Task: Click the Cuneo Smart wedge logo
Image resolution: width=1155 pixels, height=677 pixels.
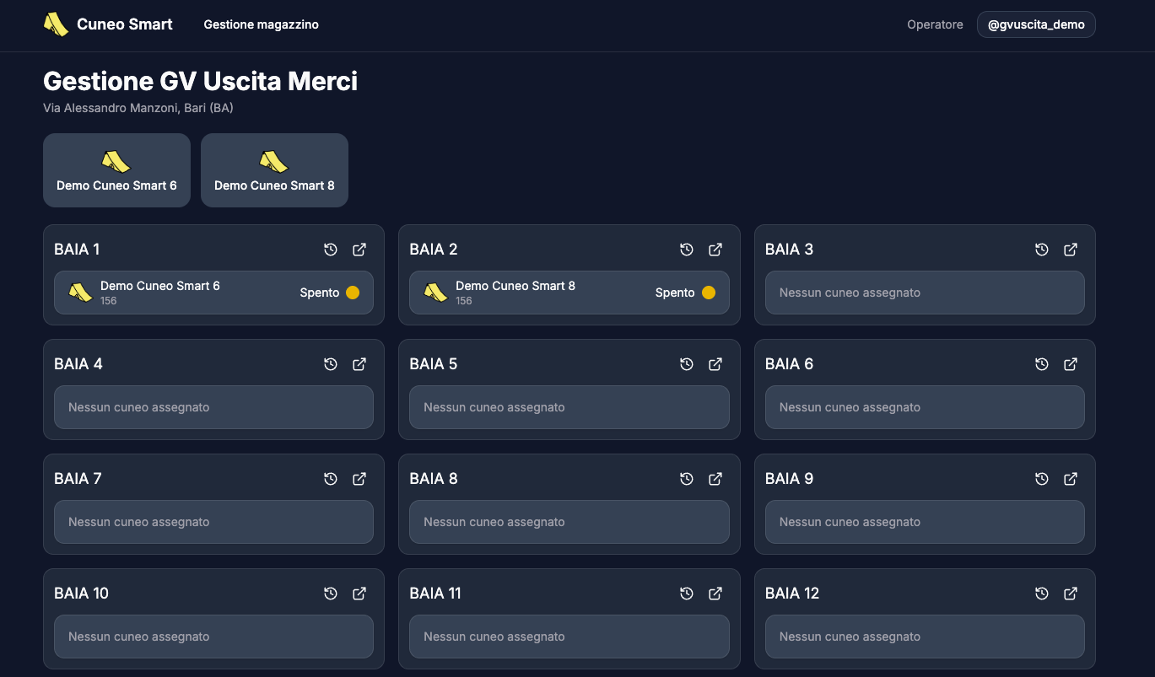Action: click(56, 24)
